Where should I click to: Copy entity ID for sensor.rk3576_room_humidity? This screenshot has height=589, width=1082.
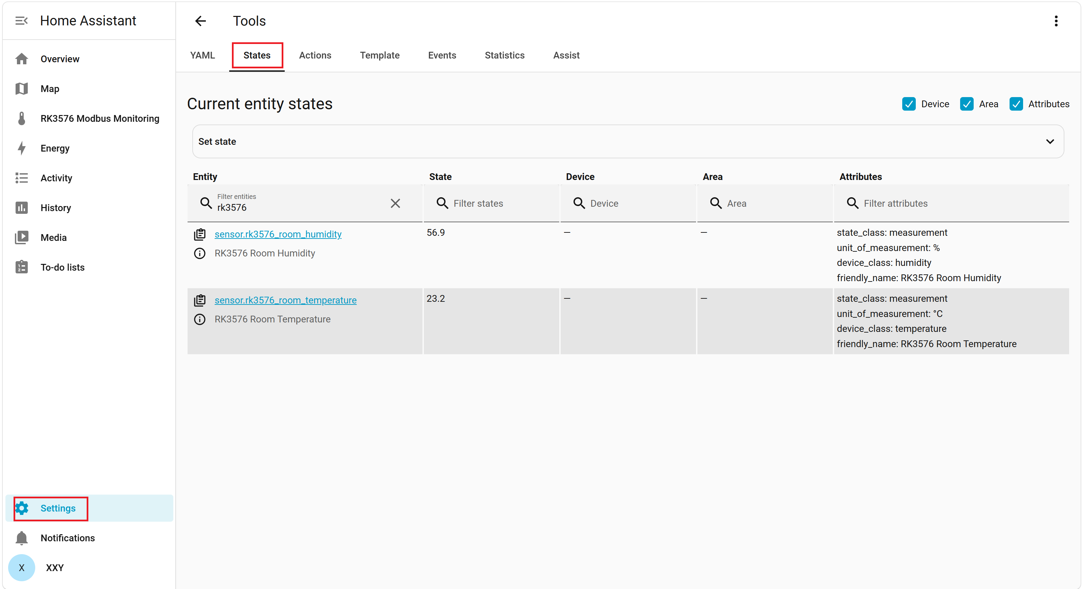point(199,234)
